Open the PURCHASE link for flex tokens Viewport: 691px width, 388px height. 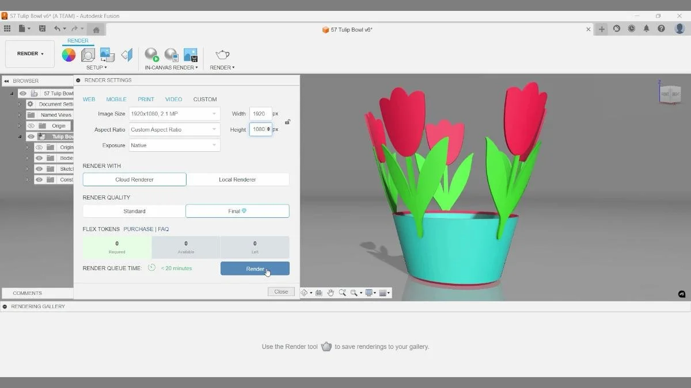click(x=138, y=229)
